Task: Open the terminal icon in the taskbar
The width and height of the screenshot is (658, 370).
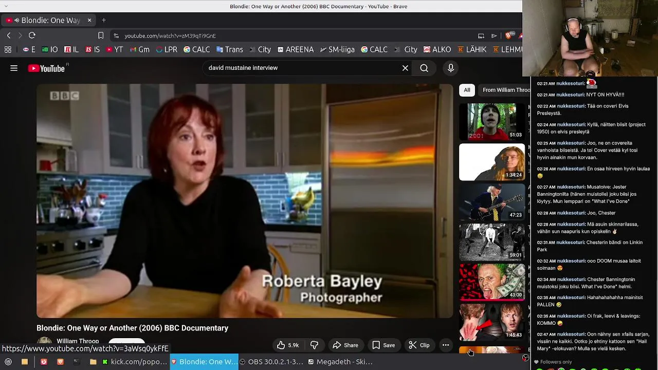Action: (77, 362)
